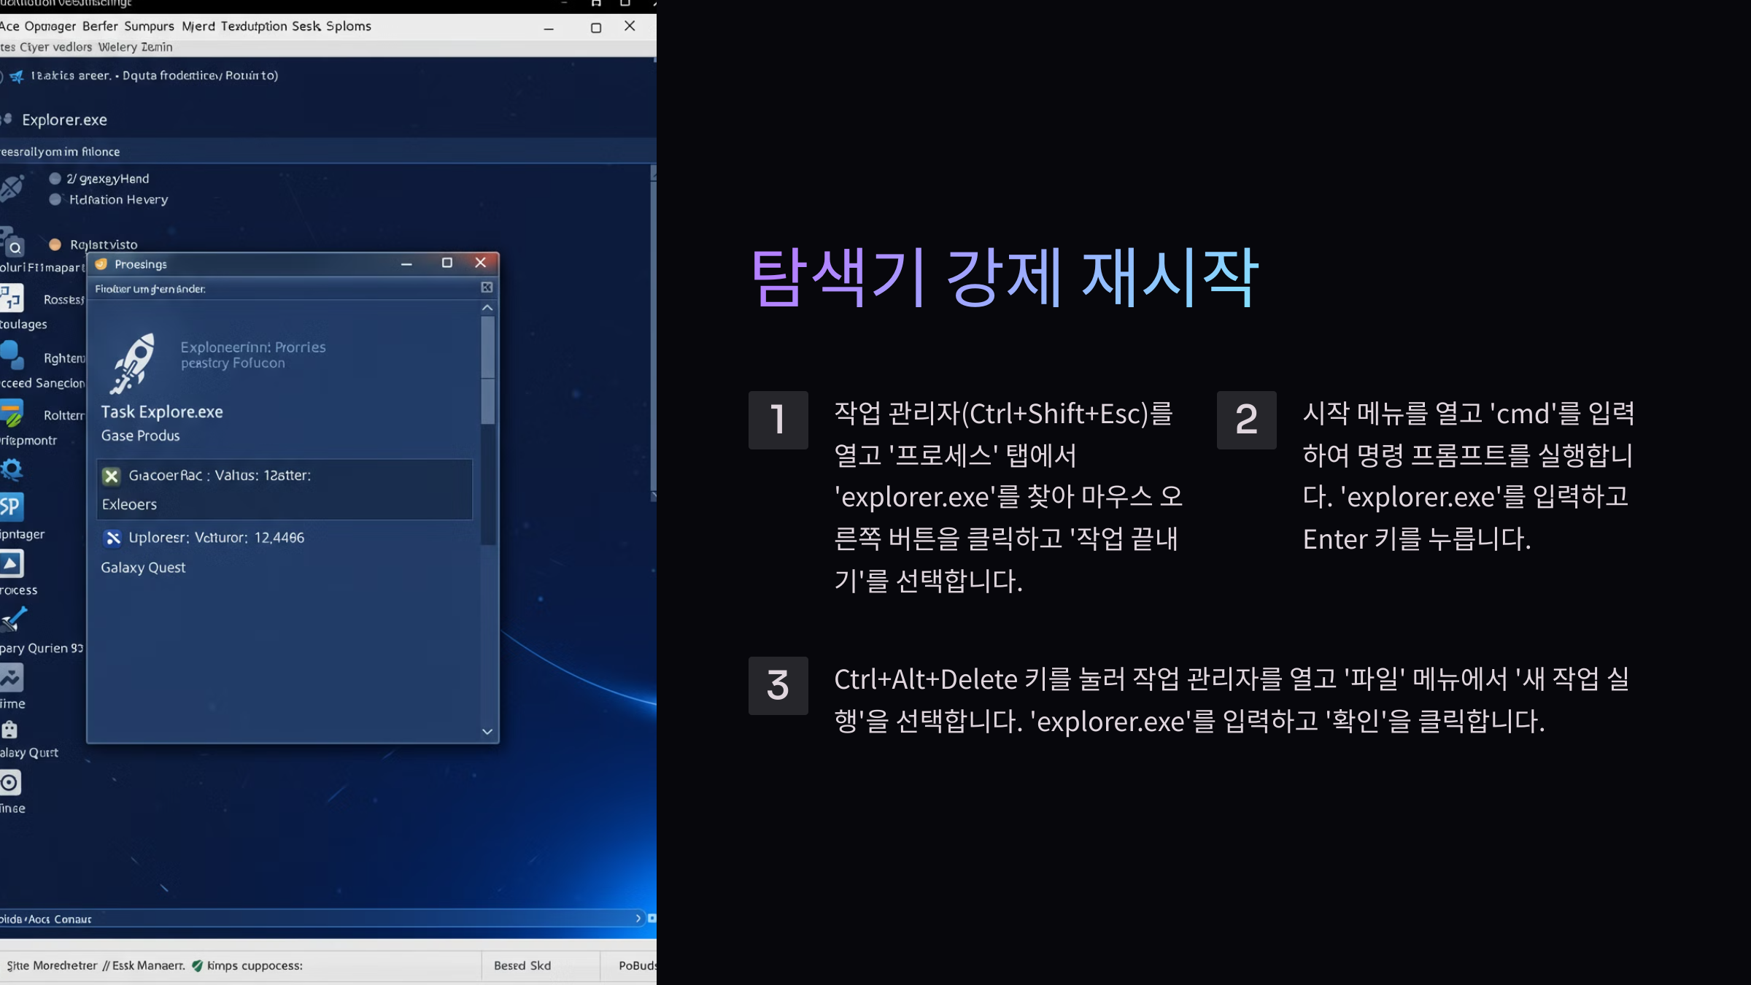Open the Sumpurs menu
This screenshot has height=985, width=1751.
pos(149,26)
